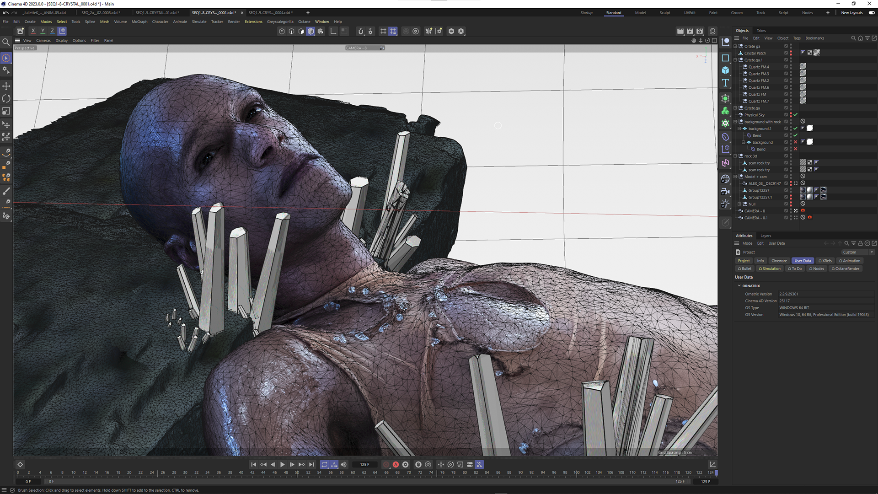
Task: Click the Cineware attribute button
Action: pos(779,261)
